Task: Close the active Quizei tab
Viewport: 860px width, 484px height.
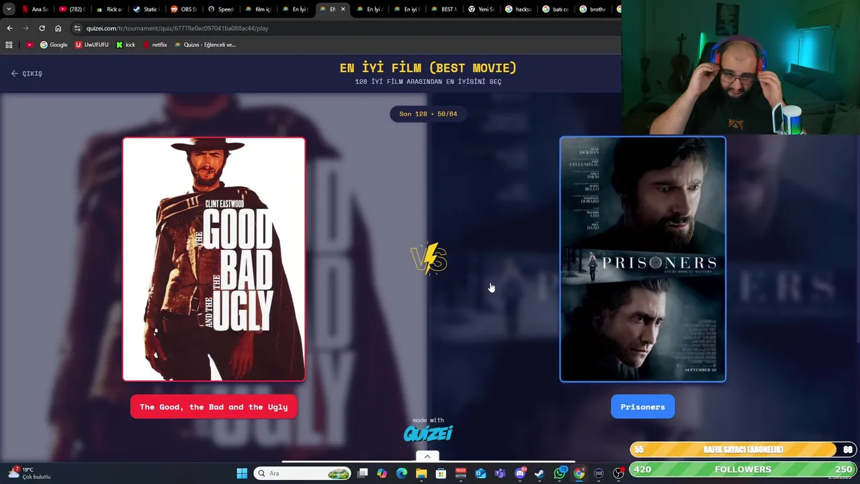Action: tap(343, 9)
